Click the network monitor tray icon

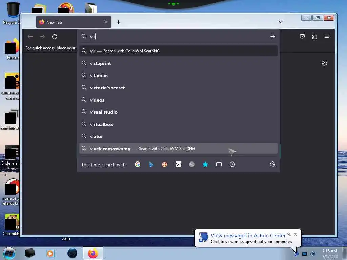[305, 254]
